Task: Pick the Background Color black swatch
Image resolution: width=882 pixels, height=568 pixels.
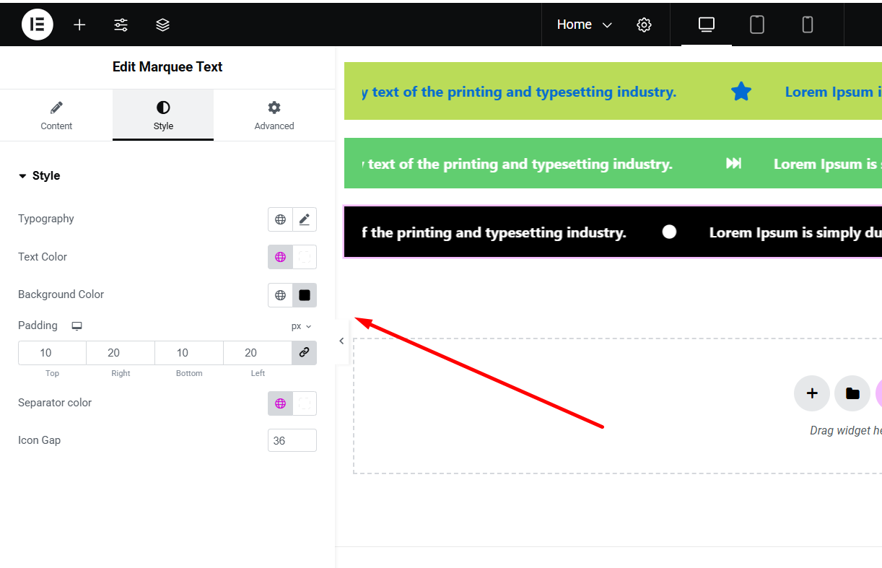Action: click(x=305, y=295)
